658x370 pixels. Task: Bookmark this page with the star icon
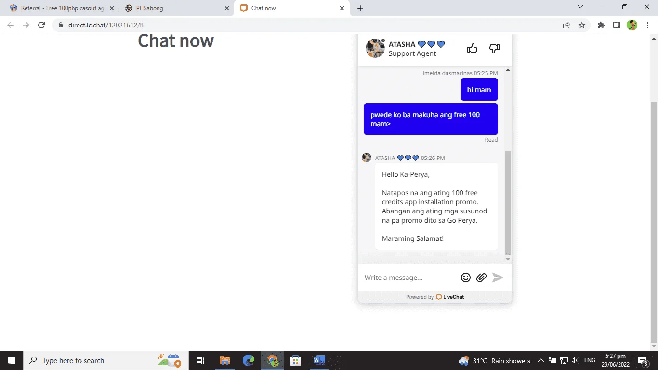(x=582, y=25)
